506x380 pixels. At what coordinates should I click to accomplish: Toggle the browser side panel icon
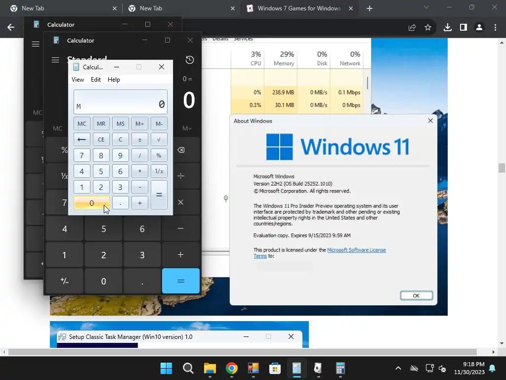coord(464,28)
